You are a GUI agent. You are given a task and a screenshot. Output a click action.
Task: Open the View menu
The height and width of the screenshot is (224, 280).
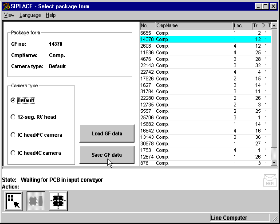click(9, 15)
